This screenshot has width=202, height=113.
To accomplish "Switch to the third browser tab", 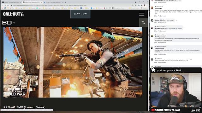I will point(53,2).
